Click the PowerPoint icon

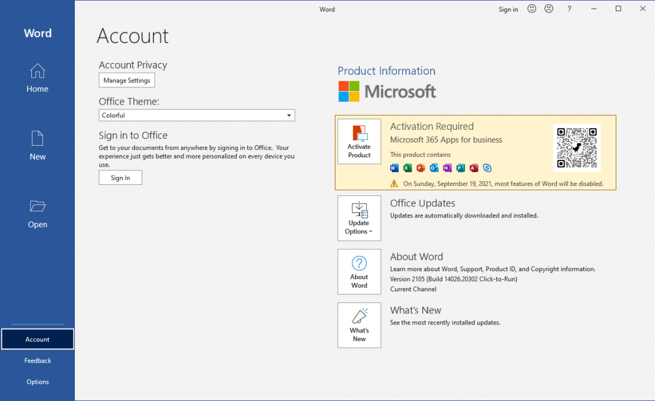coord(420,168)
